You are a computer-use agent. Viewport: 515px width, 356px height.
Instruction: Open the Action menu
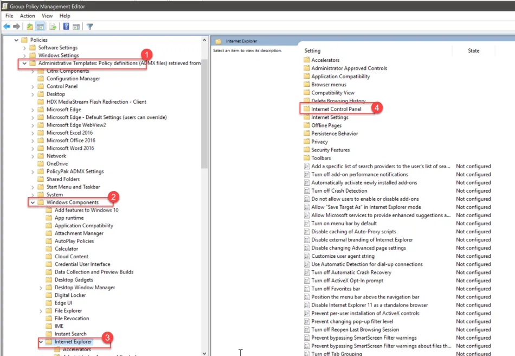28,16
